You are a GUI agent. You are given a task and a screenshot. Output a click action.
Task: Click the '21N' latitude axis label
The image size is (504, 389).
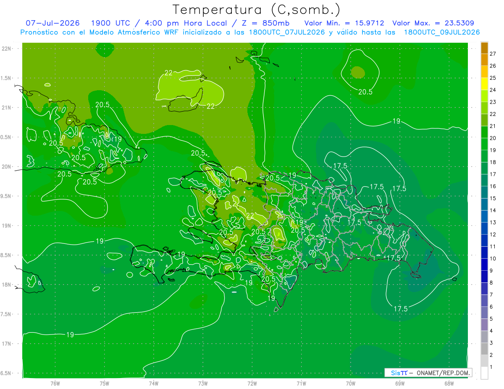pos(6,107)
